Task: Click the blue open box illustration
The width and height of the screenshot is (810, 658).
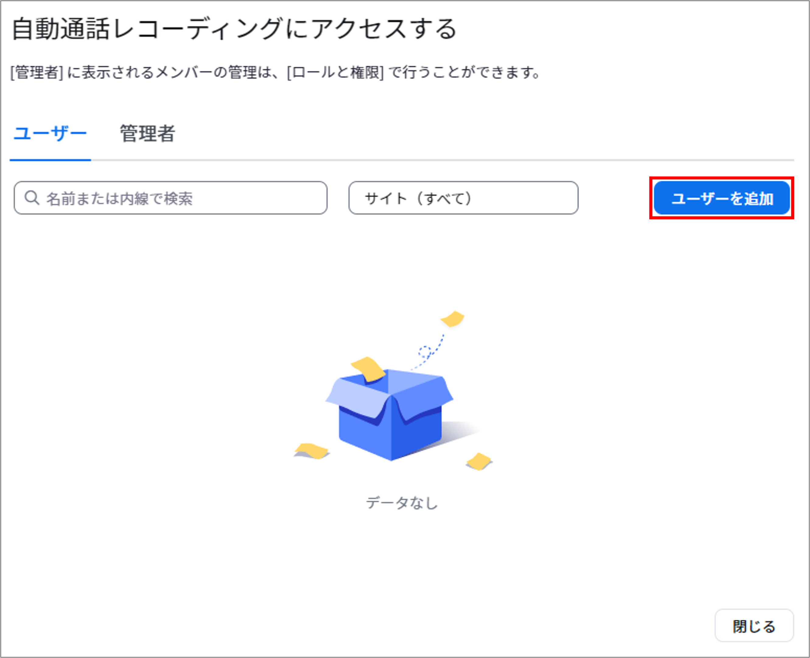Action: 389,415
